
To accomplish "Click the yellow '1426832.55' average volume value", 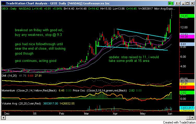I will click(x=67, y=103).
